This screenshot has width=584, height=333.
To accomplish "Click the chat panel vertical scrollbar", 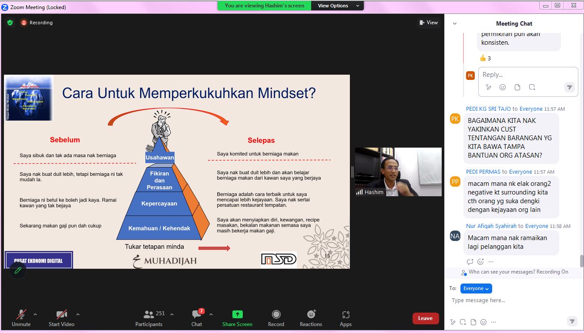I will pos(581,261).
